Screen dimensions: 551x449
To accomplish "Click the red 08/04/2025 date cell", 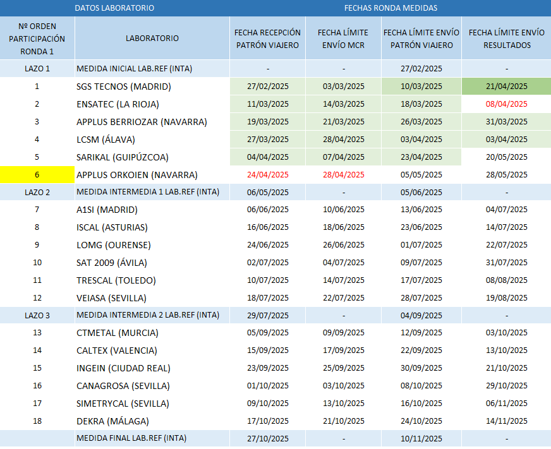I will (506, 104).
